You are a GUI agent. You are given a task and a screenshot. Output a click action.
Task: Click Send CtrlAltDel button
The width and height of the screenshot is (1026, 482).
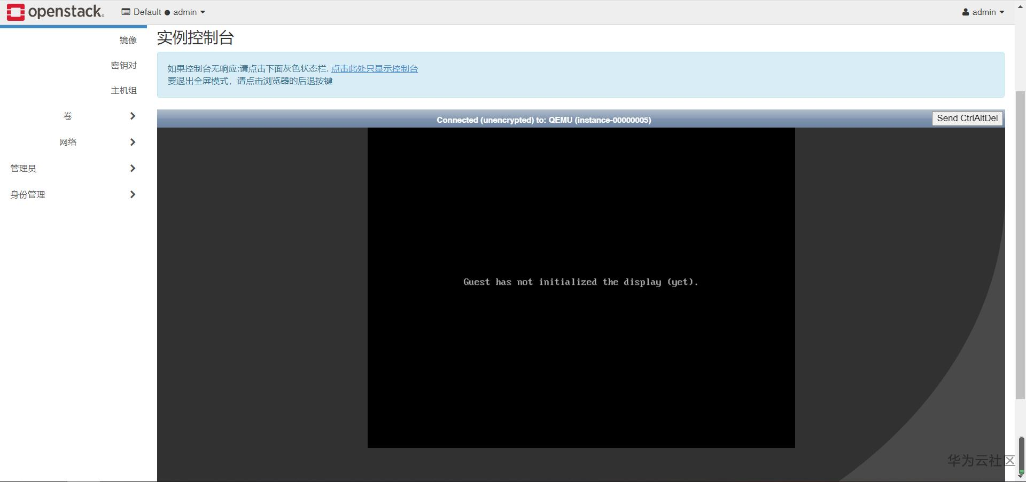967,118
